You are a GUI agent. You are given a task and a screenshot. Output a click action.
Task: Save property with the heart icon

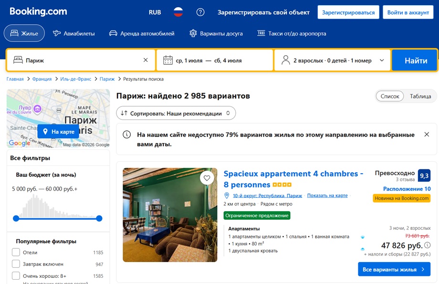pyautogui.click(x=207, y=178)
